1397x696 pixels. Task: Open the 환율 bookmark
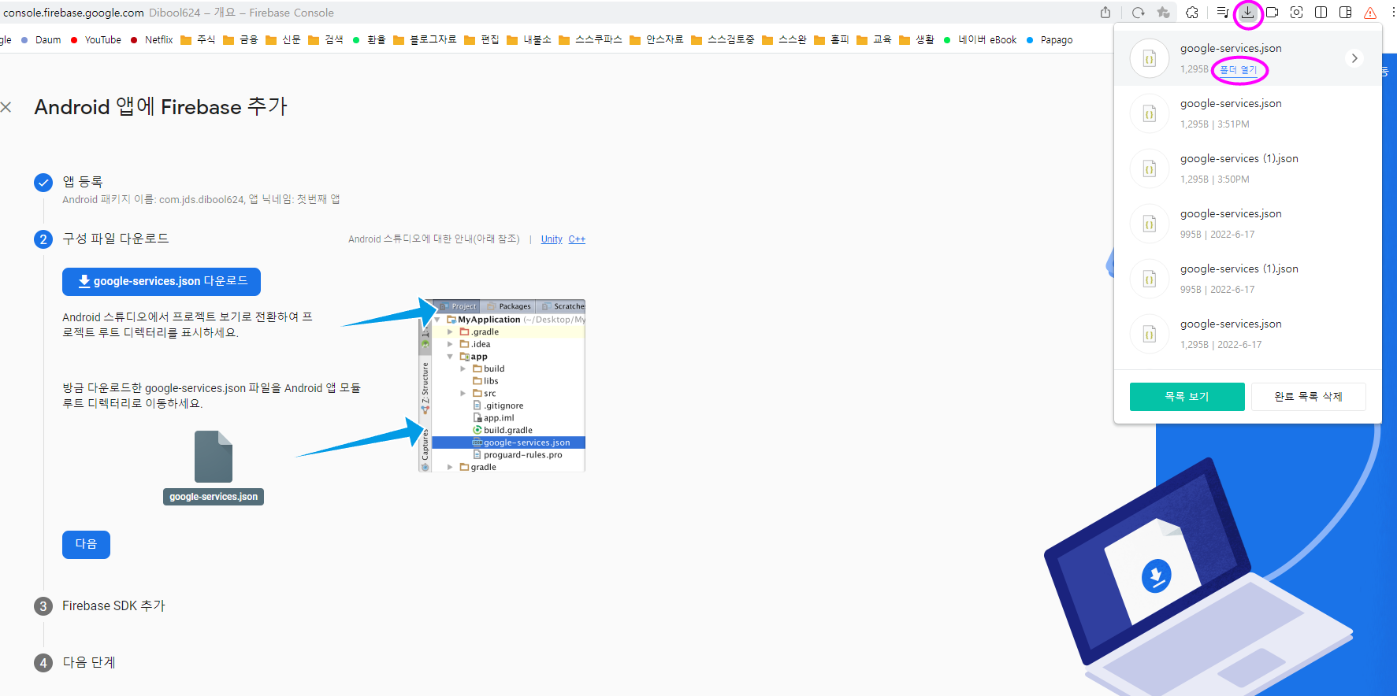point(369,40)
